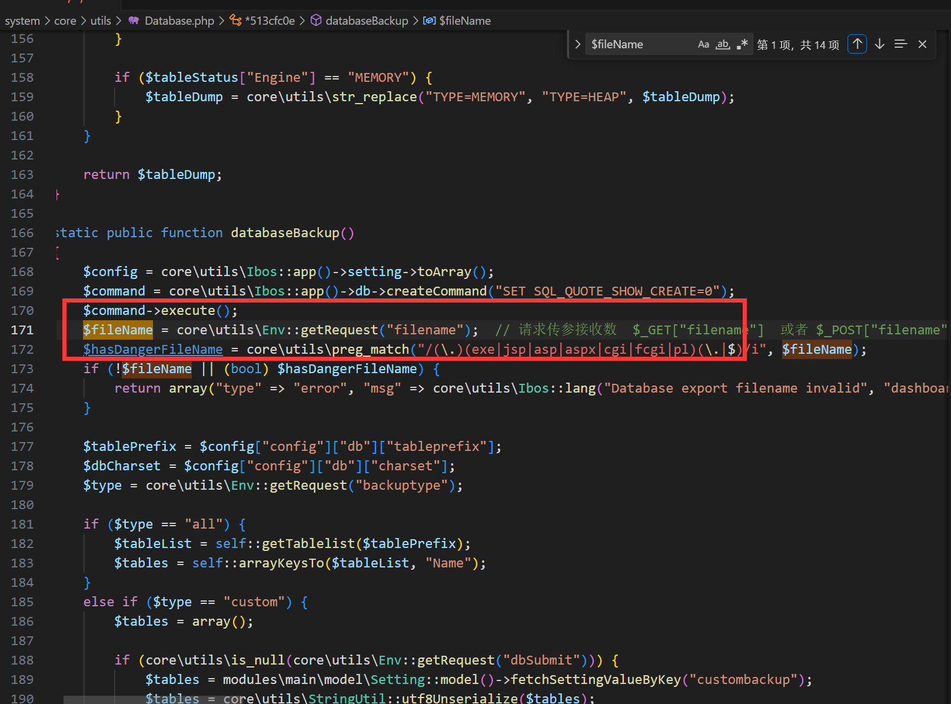Click the match count text in find widget
This screenshot has width=951, height=704.
coord(799,45)
